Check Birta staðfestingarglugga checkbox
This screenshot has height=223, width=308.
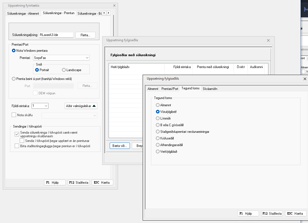pos(17,146)
